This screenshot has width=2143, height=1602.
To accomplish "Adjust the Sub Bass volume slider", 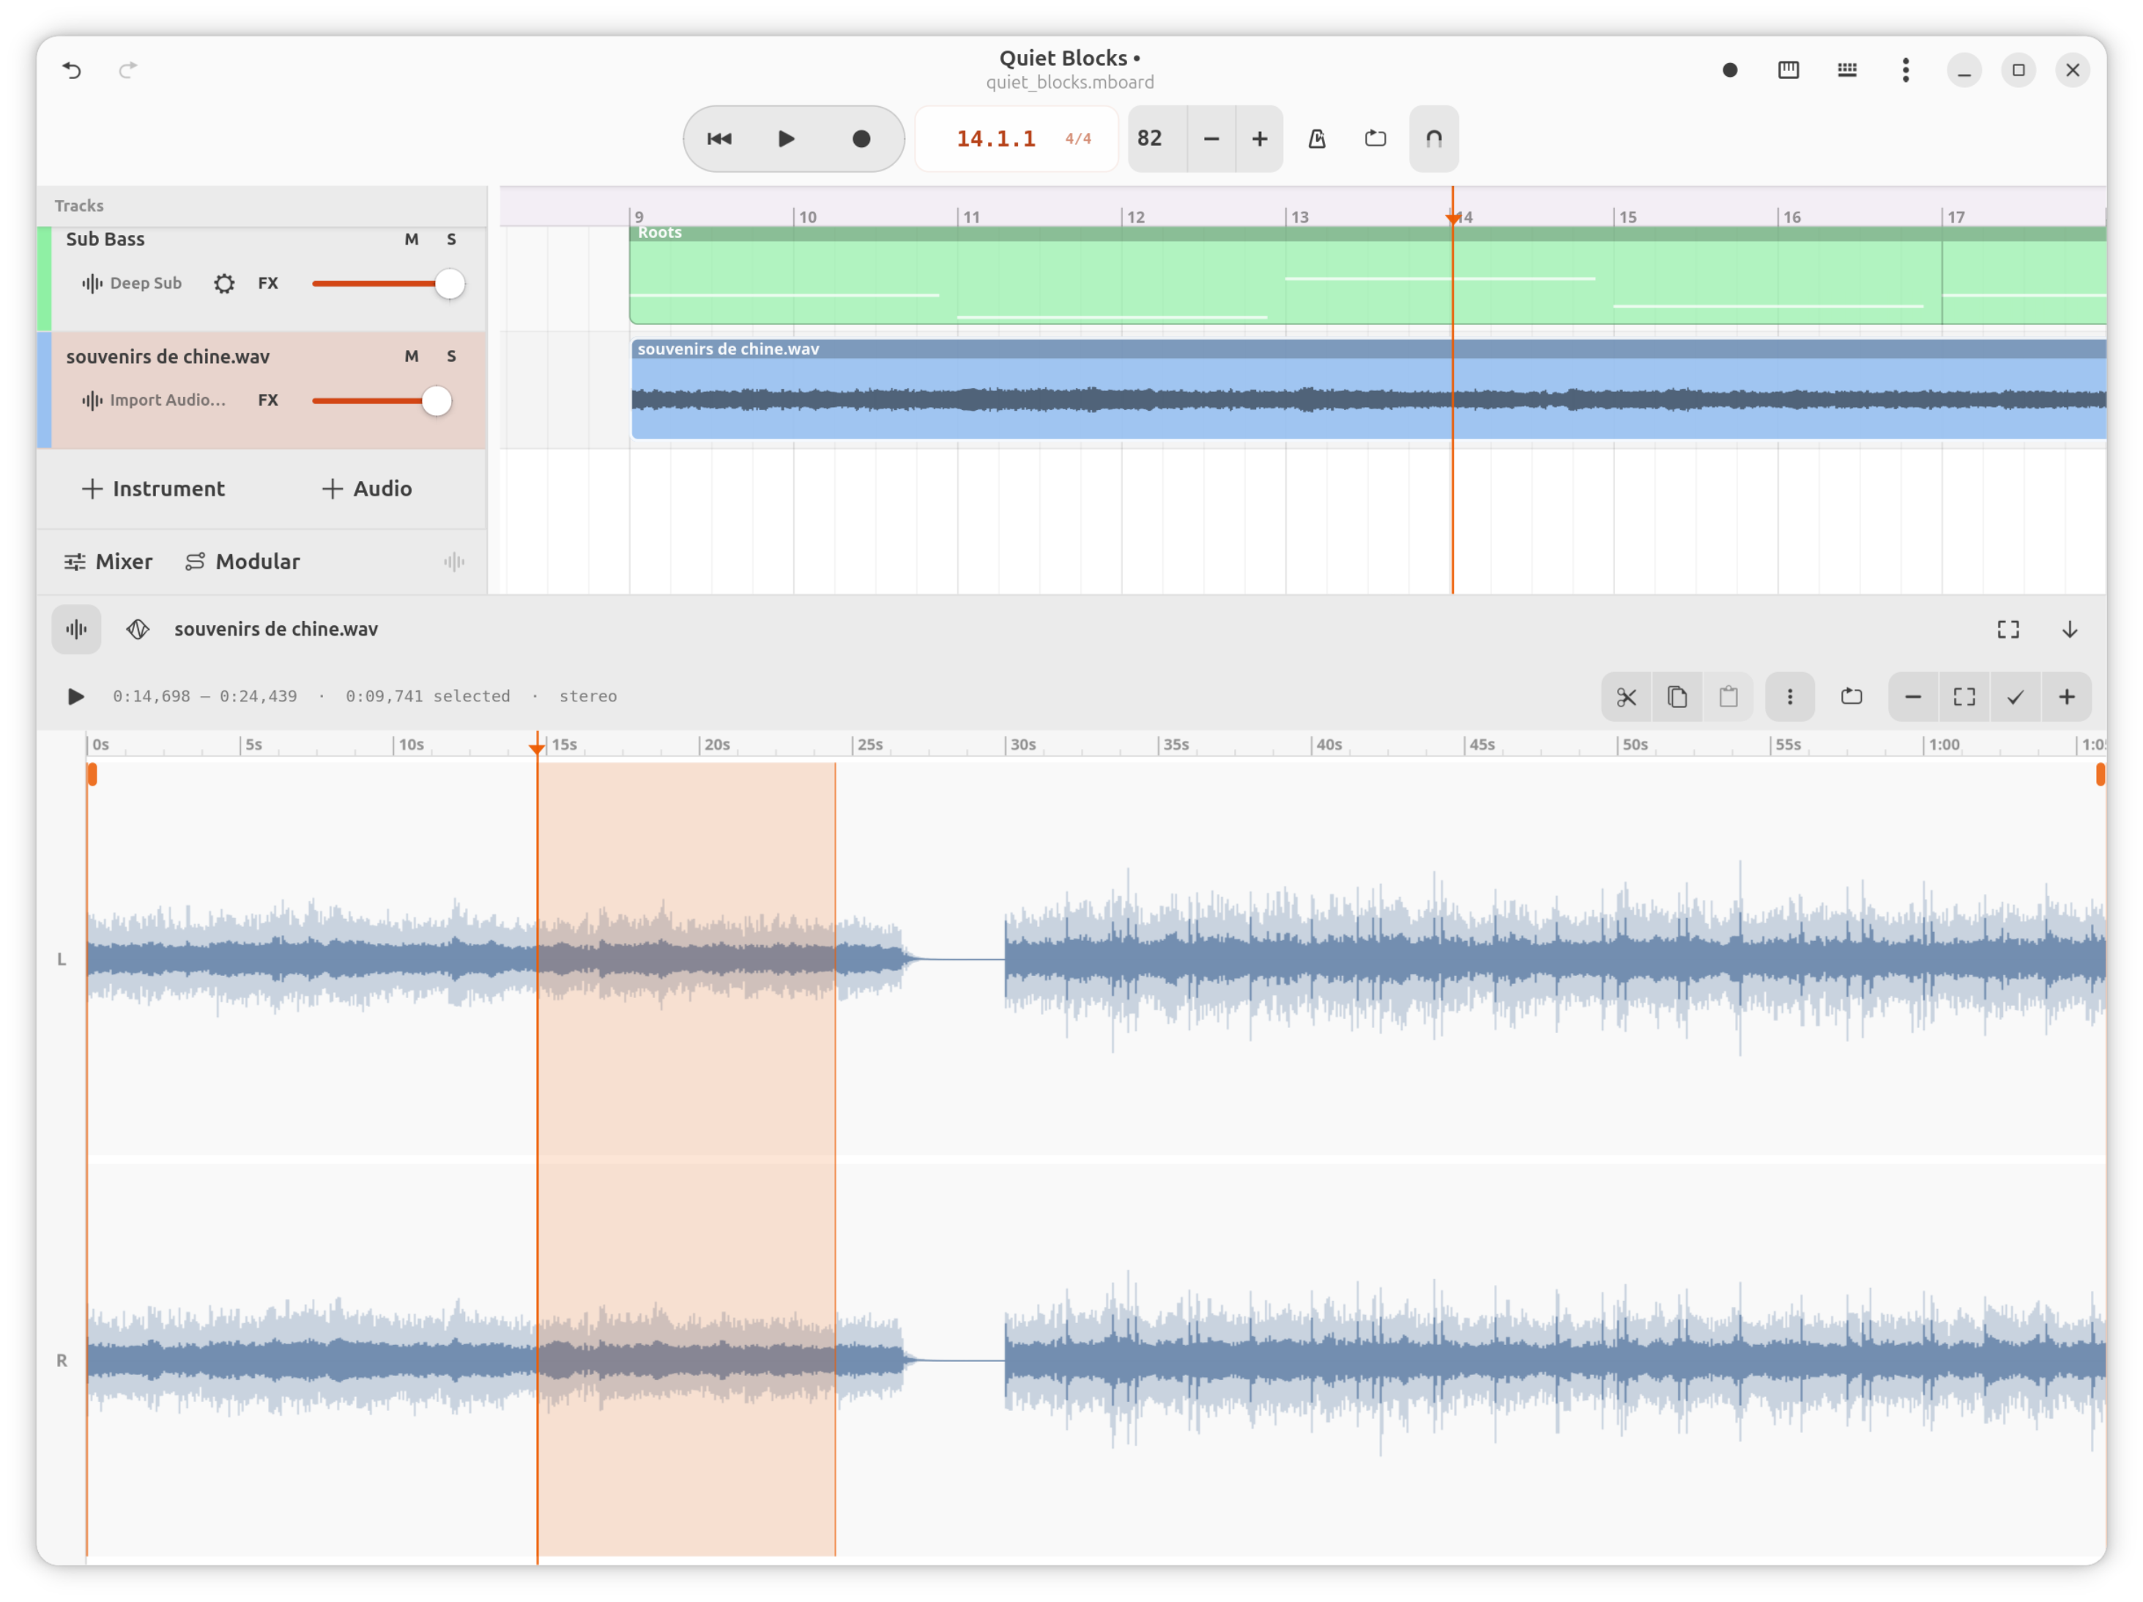I will [x=387, y=284].
